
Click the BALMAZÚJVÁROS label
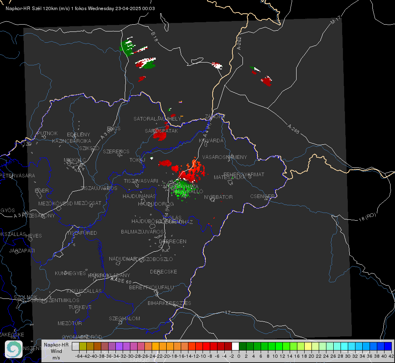tap(142, 232)
